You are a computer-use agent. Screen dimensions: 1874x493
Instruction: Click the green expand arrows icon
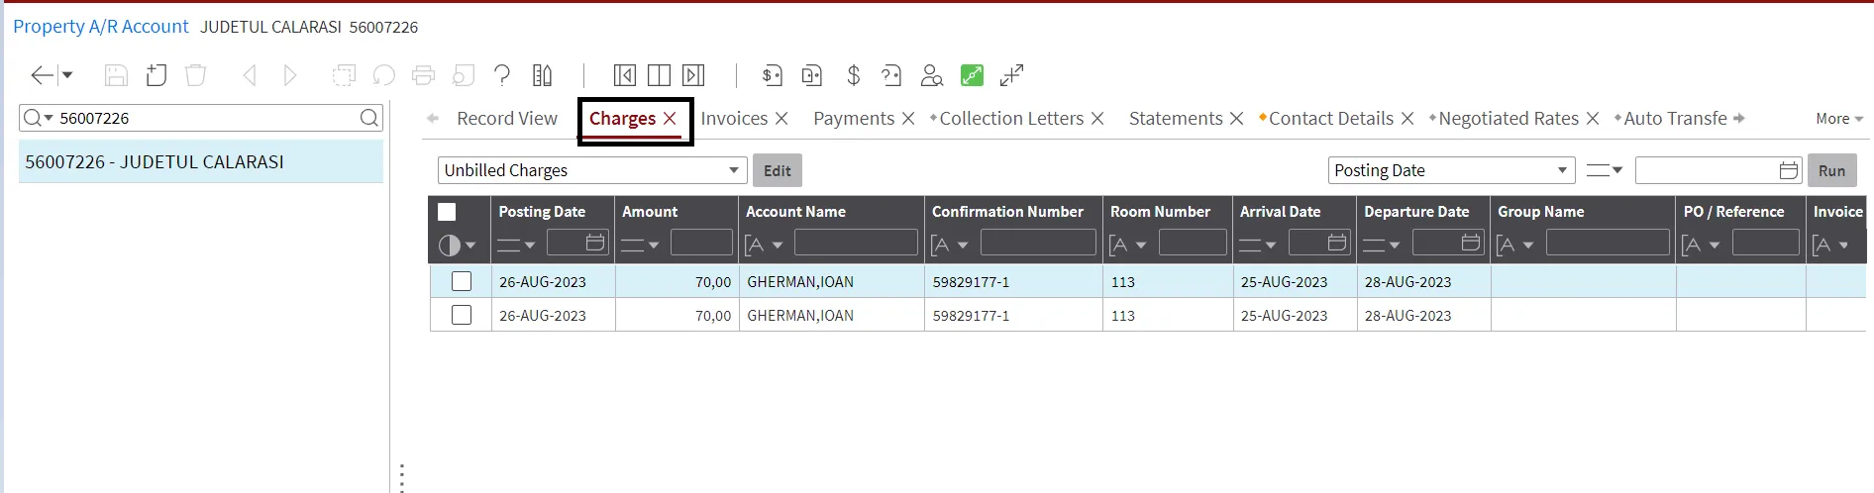click(x=973, y=75)
